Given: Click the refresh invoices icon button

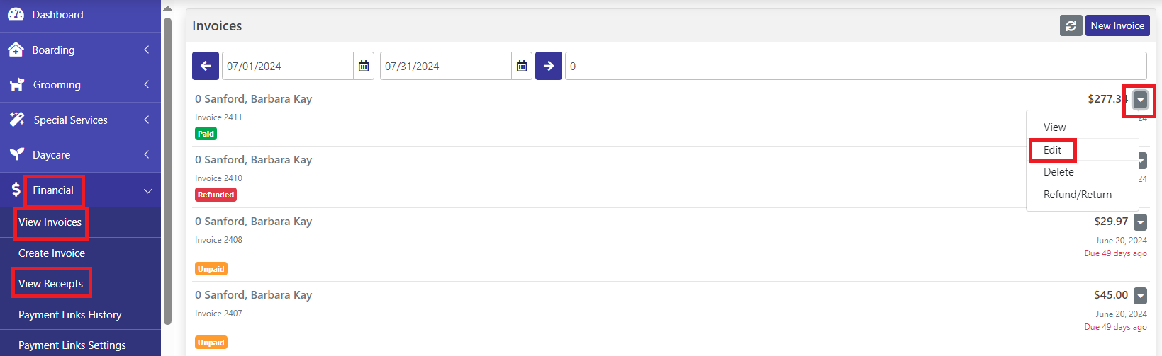Looking at the screenshot, I should [1071, 25].
